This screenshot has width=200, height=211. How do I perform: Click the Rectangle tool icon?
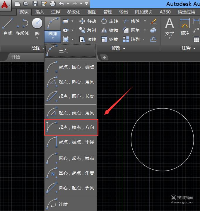pos(66,21)
